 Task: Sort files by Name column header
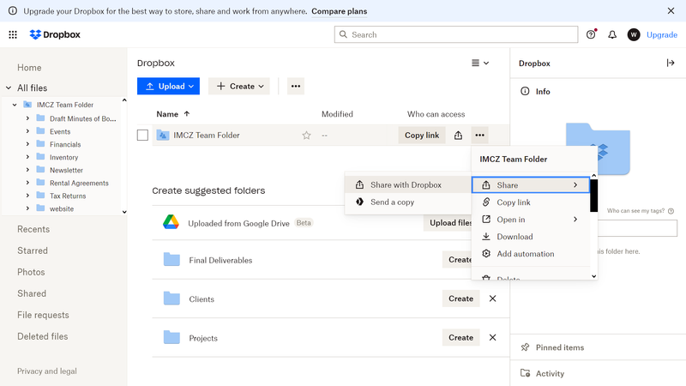[167, 114]
